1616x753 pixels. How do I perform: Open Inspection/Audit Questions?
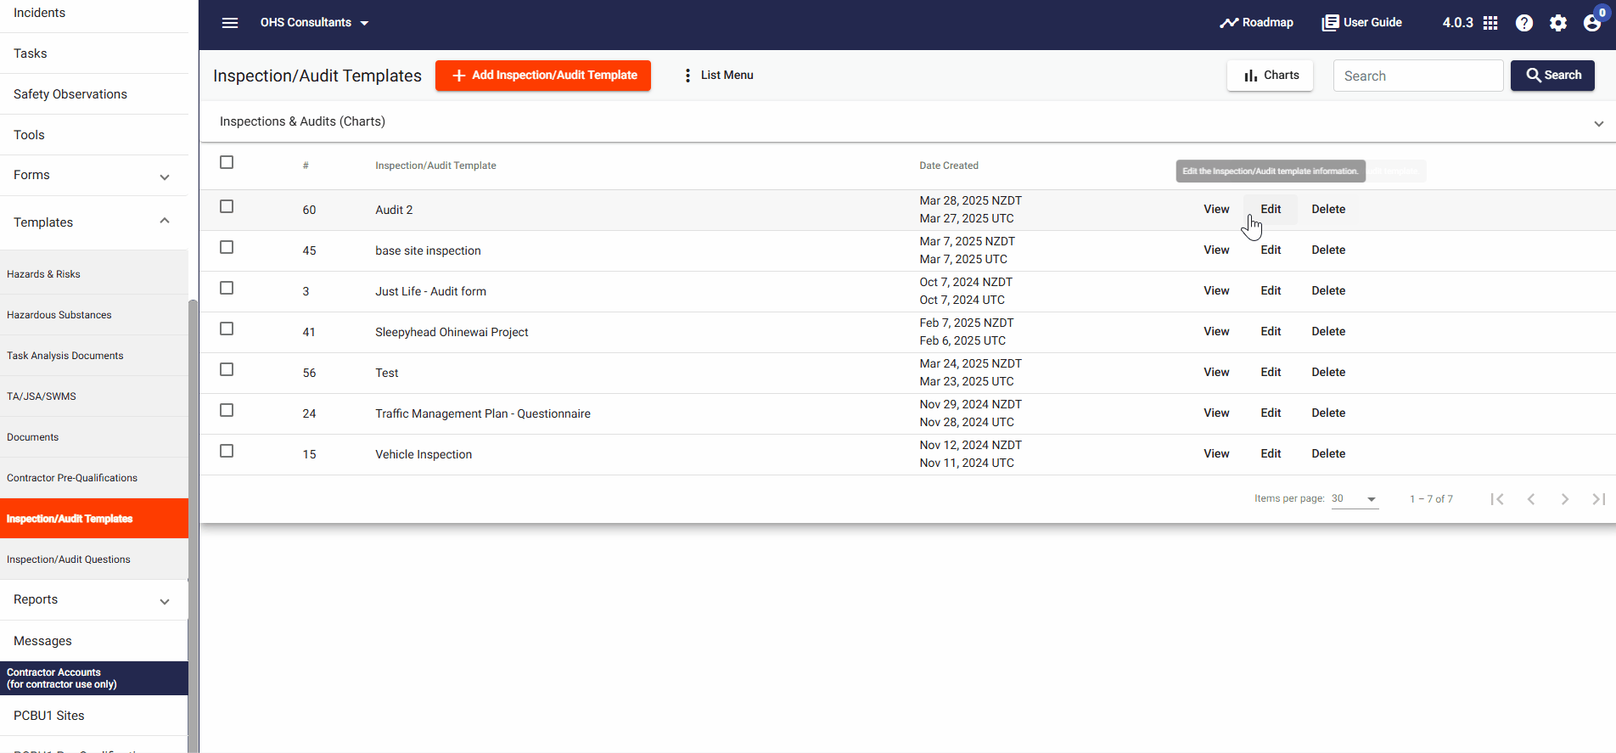coord(94,559)
